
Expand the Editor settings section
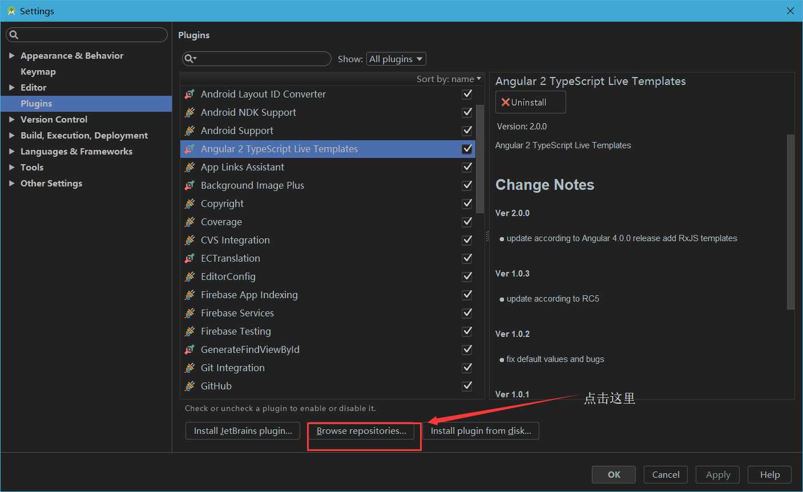tap(11, 87)
